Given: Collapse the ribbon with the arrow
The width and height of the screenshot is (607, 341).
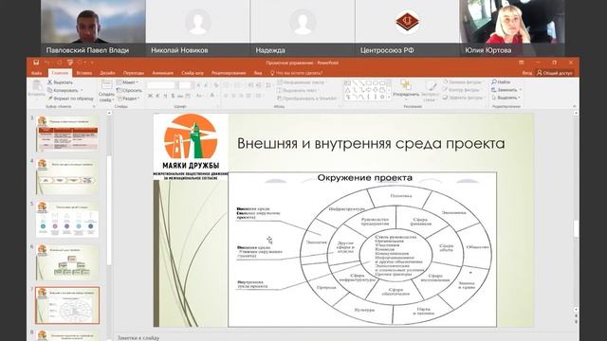Looking at the screenshot, I should coord(575,106).
